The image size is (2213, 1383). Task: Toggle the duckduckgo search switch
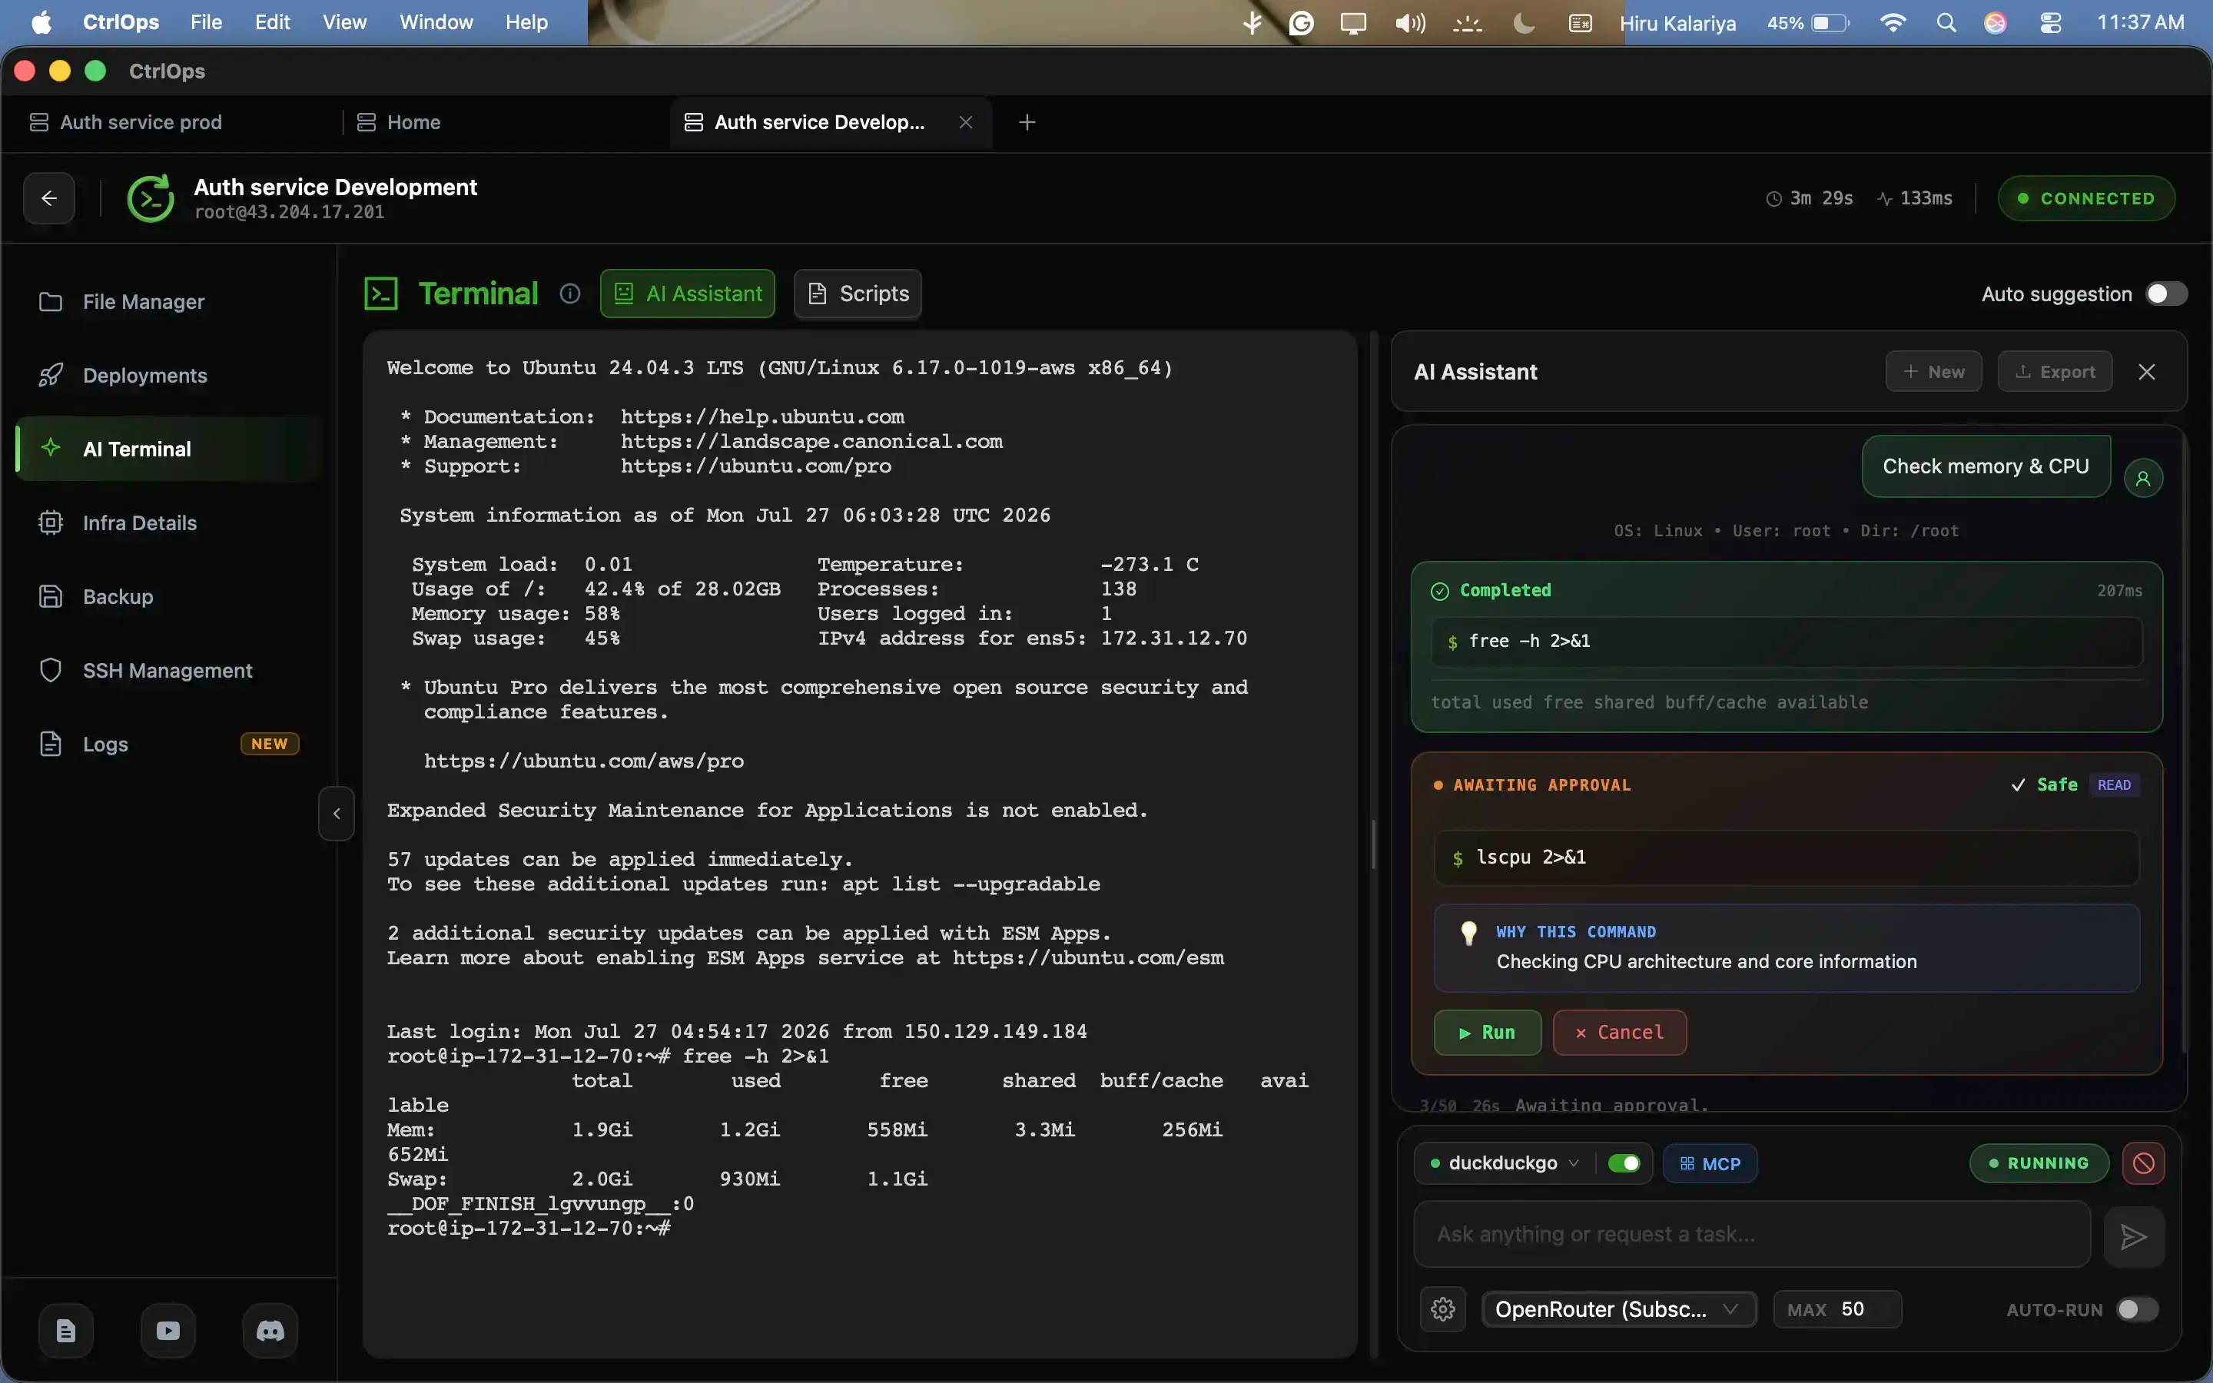tap(1624, 1163)
